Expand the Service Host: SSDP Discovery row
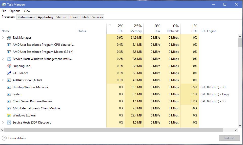243x145 pixels. [3, 123]
